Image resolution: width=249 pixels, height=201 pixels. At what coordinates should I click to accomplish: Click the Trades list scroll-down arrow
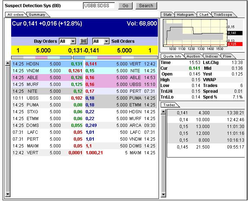[163, 195]
